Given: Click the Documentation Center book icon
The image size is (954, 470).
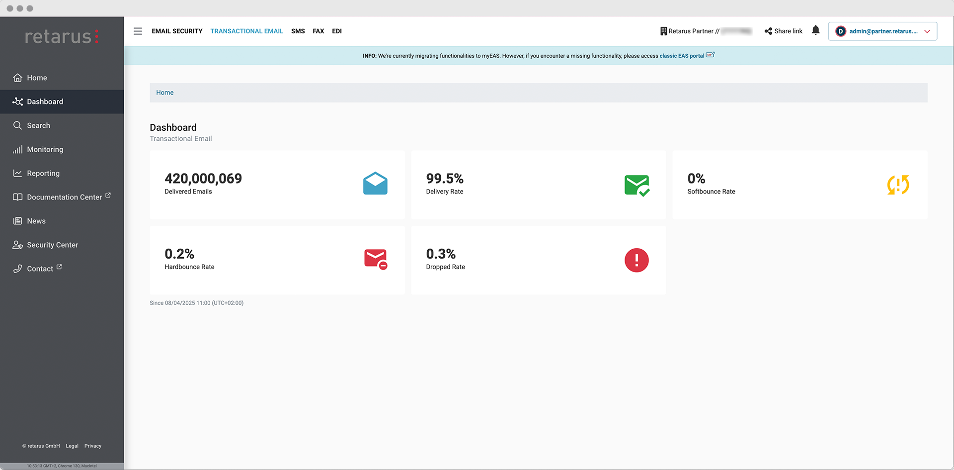Looking at the screenshot, I should (x=17, y=197).
